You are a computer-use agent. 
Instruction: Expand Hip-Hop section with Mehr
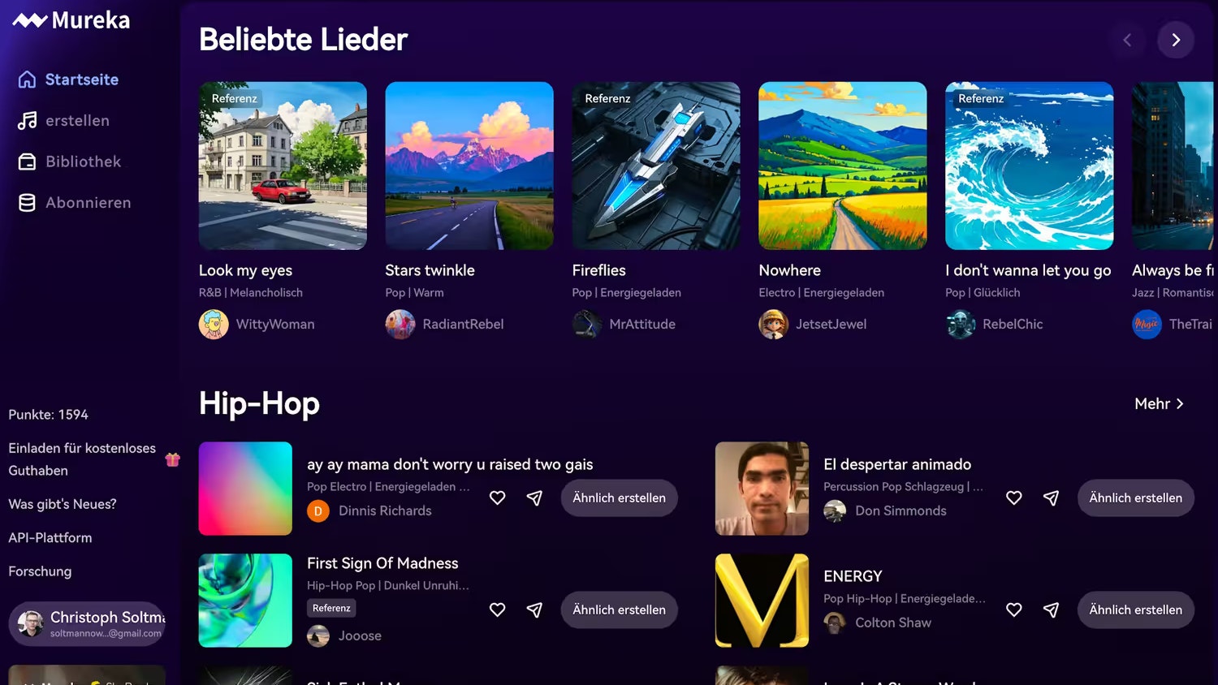1159,403
